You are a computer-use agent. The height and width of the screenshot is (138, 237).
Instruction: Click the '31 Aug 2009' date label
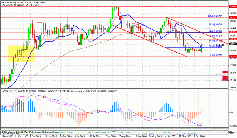point(156,136)
